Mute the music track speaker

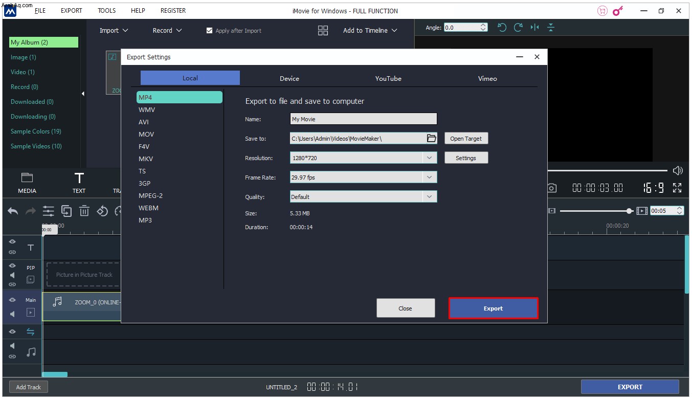(12, 346)
